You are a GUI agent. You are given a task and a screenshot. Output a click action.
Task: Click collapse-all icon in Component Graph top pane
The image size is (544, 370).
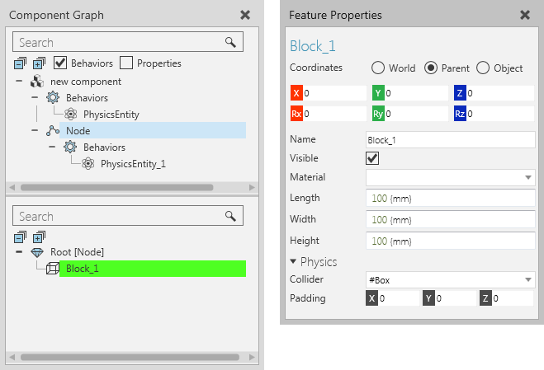pyautogui.click(x=20, y=63)
